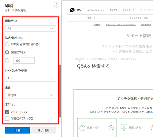Click the scale percentage field showing 100
Viewport: 153px width, 137px height.
tap(24, 61)
